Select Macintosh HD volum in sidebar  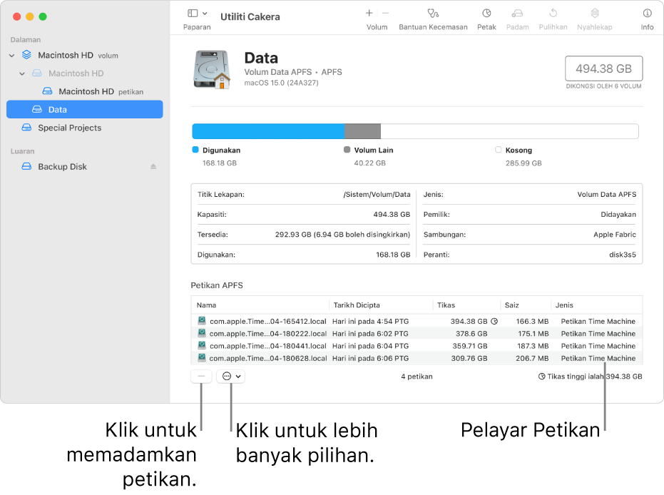coord(78,56)
